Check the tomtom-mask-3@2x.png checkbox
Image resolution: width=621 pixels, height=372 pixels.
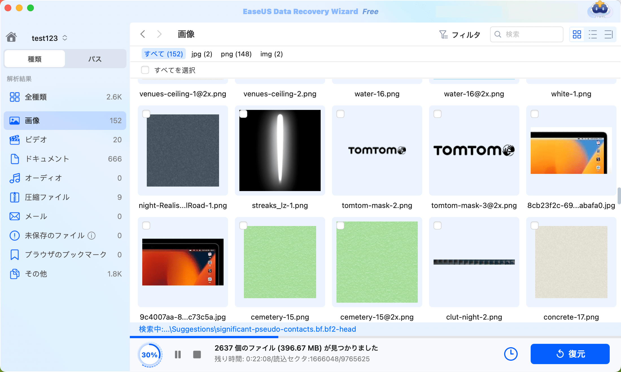(438, 114)
